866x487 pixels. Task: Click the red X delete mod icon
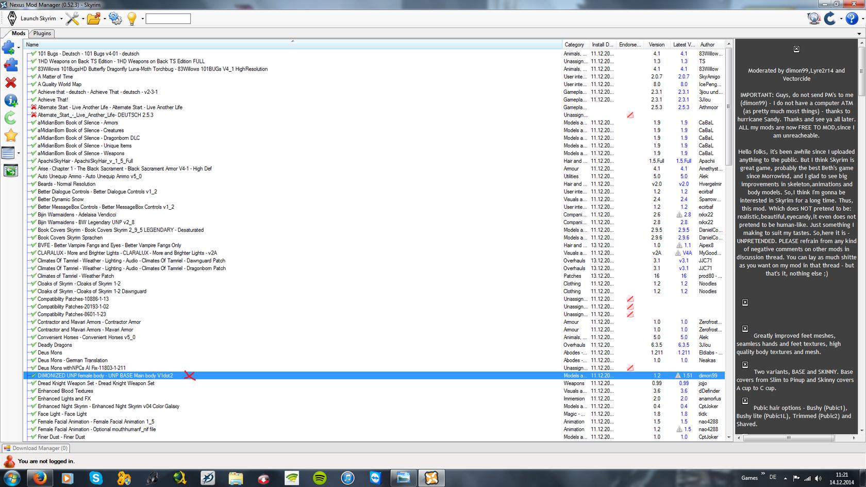click(x=10, y=82)
